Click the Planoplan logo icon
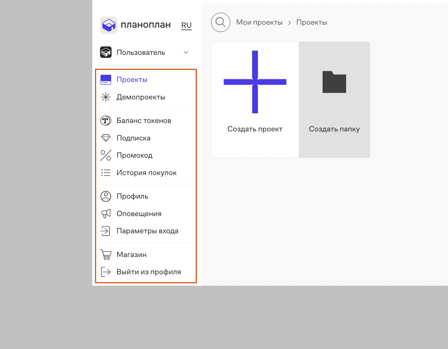This screenshot has height=349, width=448. [x=109, y=25]
